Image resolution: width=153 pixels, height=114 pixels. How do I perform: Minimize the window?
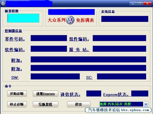point(133,3)
